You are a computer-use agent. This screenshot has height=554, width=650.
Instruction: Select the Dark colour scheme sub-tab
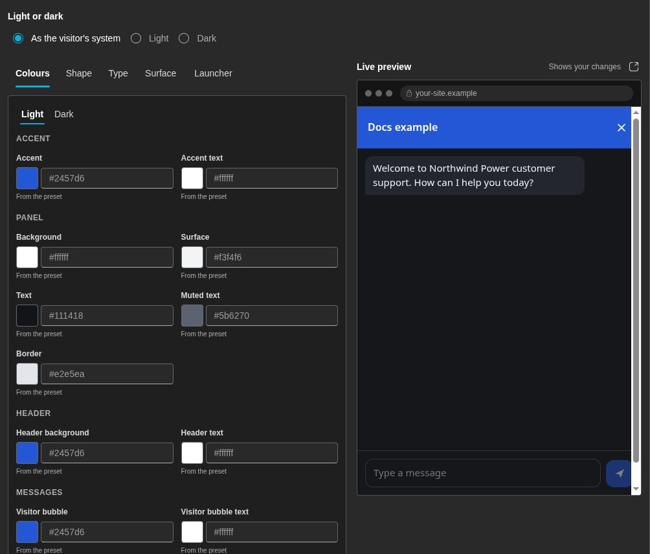tap(64, 114)
